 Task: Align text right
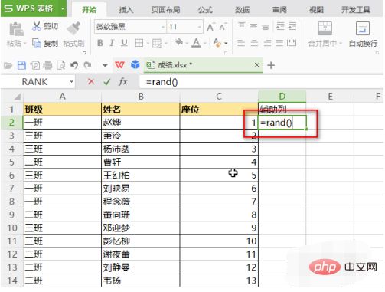point(267,43)
